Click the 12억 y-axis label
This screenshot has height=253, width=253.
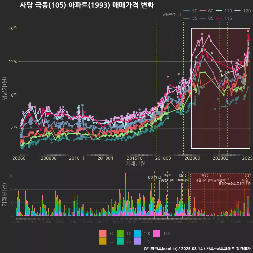pyautogui.click(x=13, y=62)
